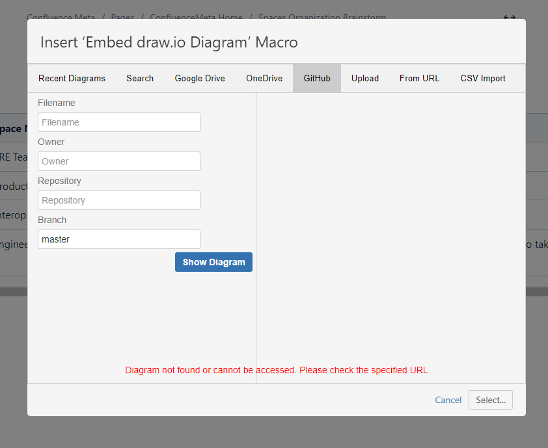This screenshot has width=548, height=448.
Task: Select the Google Drive tab
Action: pos(200,78)
